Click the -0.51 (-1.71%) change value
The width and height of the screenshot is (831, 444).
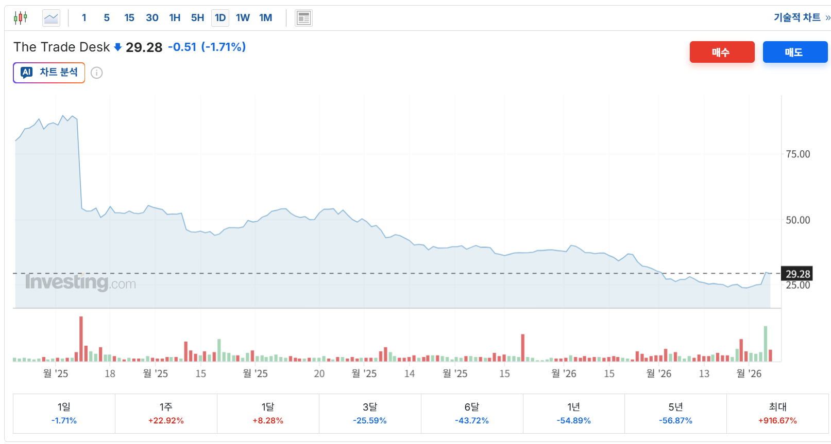pyautogui.click(x=207, y=47)
